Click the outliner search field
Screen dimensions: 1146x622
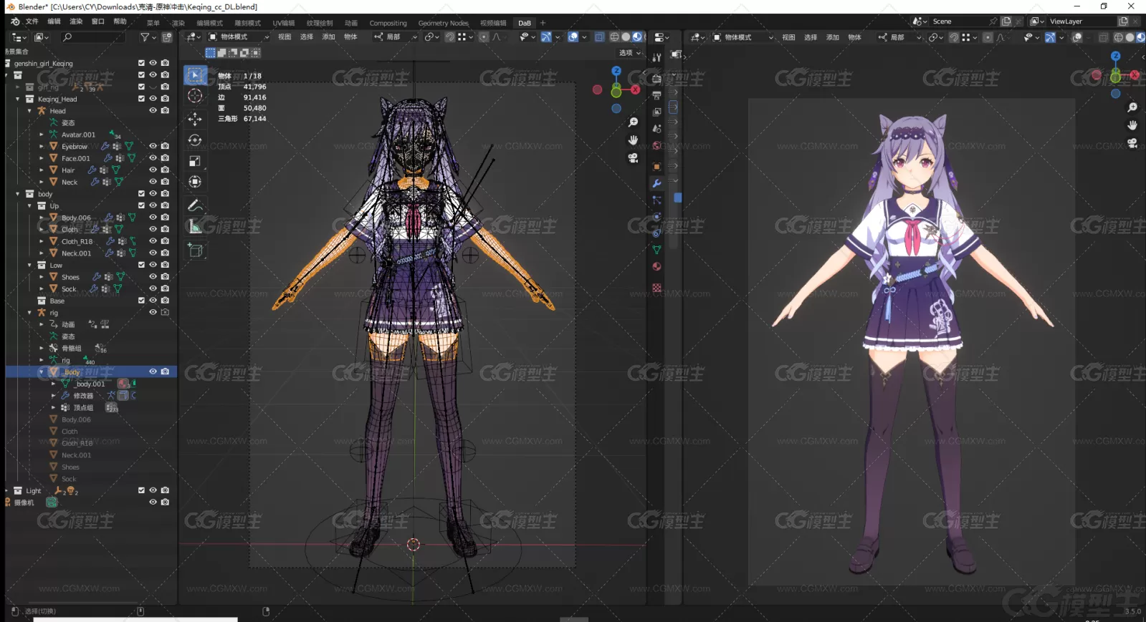point(93,37)
